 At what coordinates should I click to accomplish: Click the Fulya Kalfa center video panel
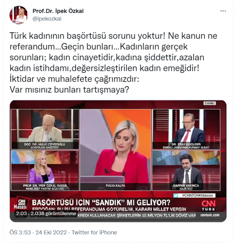116,150
